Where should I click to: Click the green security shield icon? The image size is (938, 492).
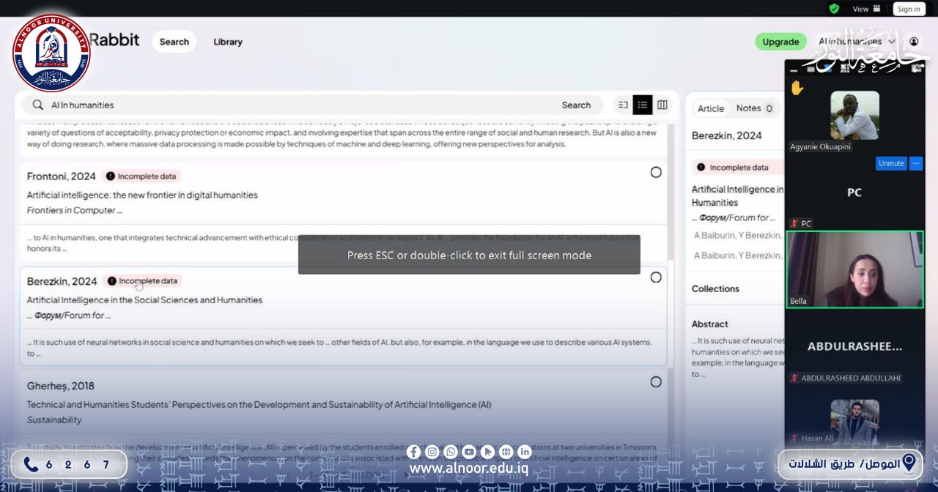tap(834, 9)
